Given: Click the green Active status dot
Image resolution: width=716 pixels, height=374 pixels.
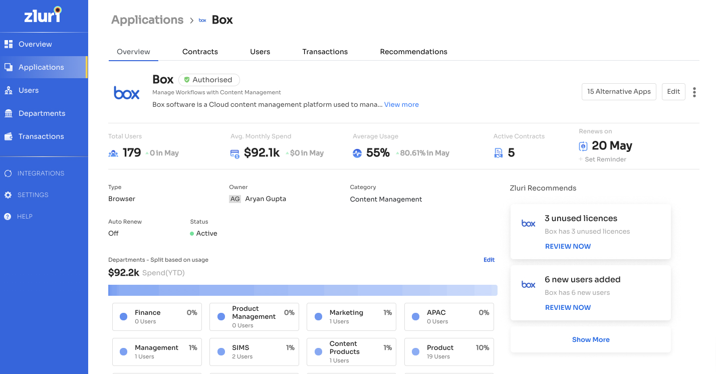Looking at the screenshot, I should coord(192,234).
